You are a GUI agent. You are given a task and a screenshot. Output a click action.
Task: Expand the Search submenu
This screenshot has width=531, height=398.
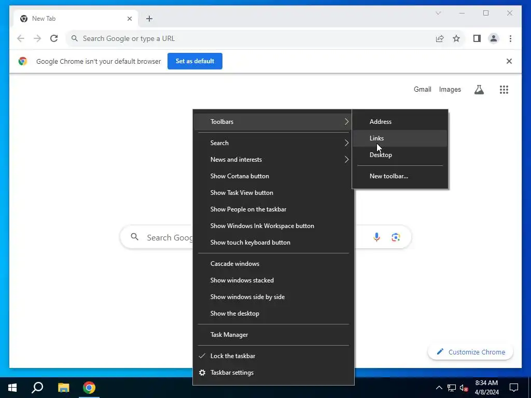(x=273, y=143)
